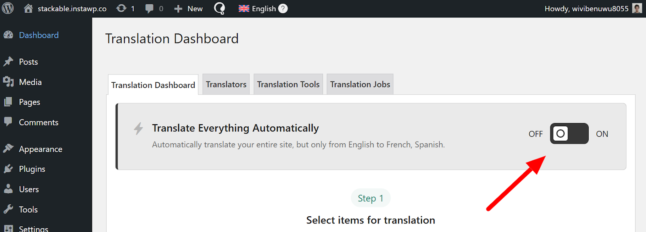
Task: Expand the Appearance sidebar menu
Action: coord(40,149)
